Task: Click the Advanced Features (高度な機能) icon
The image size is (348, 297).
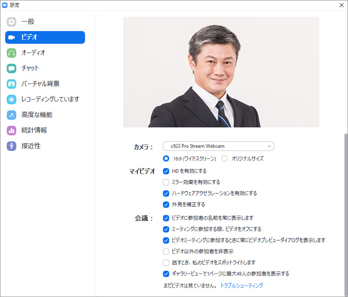Action: (12, 115)
